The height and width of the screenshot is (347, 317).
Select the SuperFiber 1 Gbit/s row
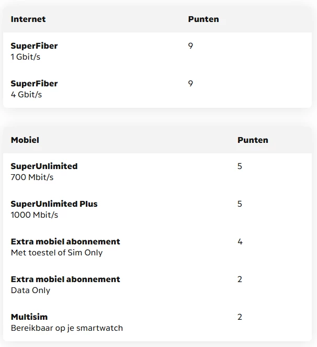pyautogui.click(x=157, y=51)
